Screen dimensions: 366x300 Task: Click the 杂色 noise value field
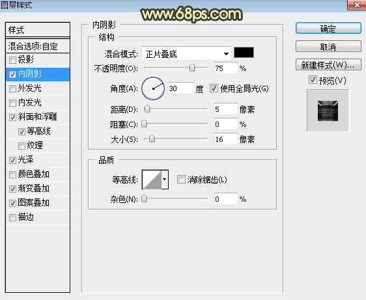225,199
